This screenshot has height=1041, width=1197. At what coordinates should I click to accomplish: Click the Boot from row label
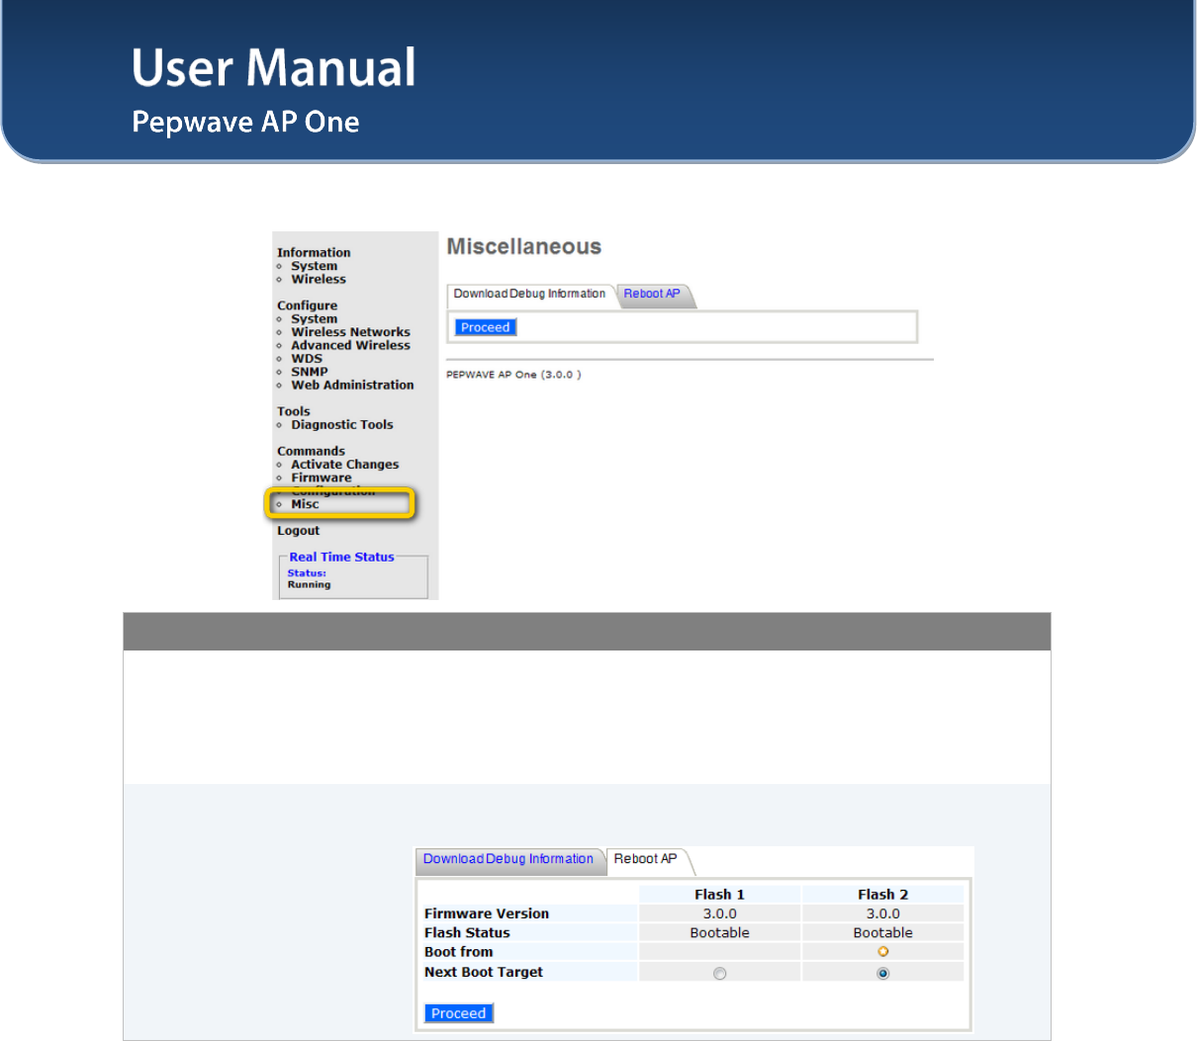point(458,952)
